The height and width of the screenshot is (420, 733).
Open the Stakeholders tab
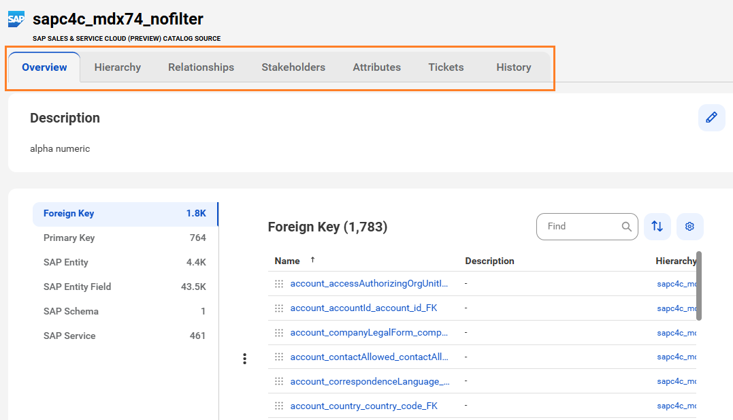point(293,67)
